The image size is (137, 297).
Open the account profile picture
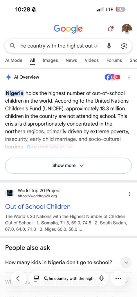tap(127, 29)
